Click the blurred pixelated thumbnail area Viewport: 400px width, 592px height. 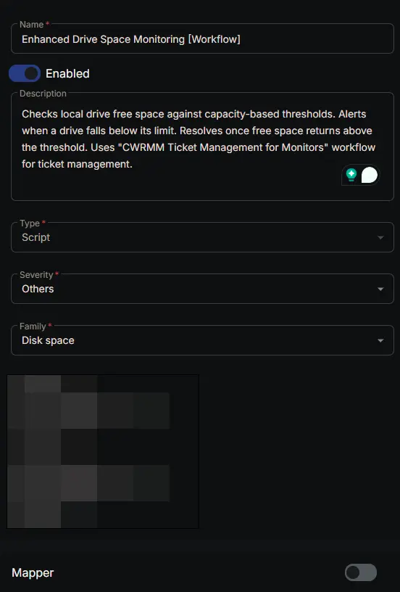[103, 451]
